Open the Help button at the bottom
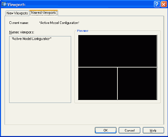The height and width of the screenshot is (137, 168). click(x=153, y=130)
